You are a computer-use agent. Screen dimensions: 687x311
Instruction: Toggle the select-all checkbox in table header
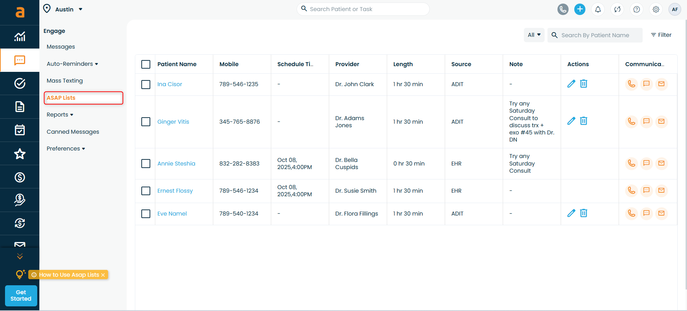146,64
